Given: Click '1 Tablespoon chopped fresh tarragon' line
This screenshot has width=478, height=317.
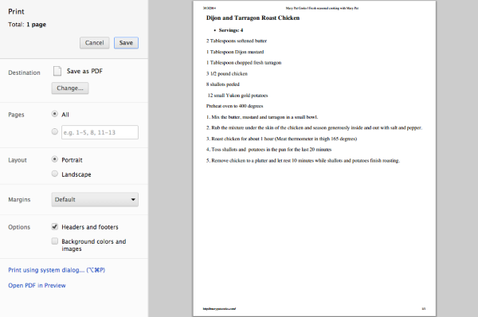Looking at the screenshot, I should [x=244, y=62].
